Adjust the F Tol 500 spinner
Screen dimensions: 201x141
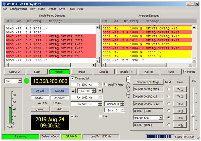tap(86, 91)
